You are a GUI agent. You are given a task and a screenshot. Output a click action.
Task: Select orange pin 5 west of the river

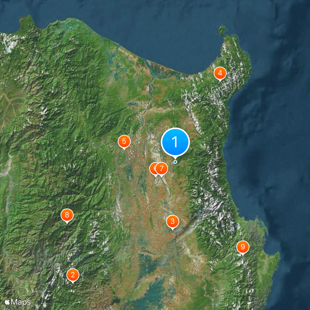[x=124, y=141]
